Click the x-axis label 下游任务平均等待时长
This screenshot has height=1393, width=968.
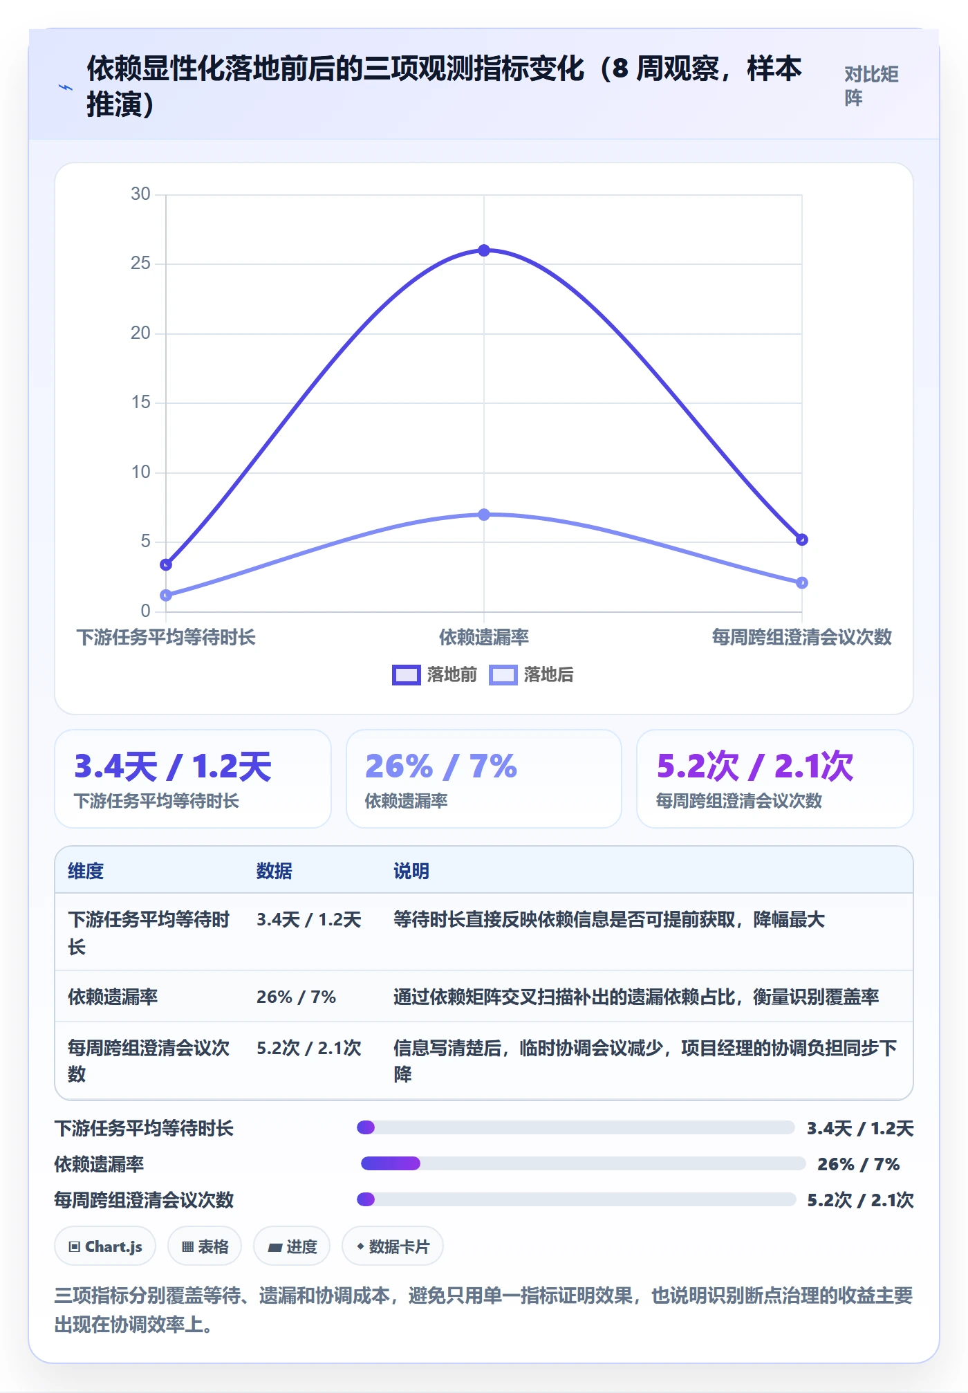(x=166, y=637)
